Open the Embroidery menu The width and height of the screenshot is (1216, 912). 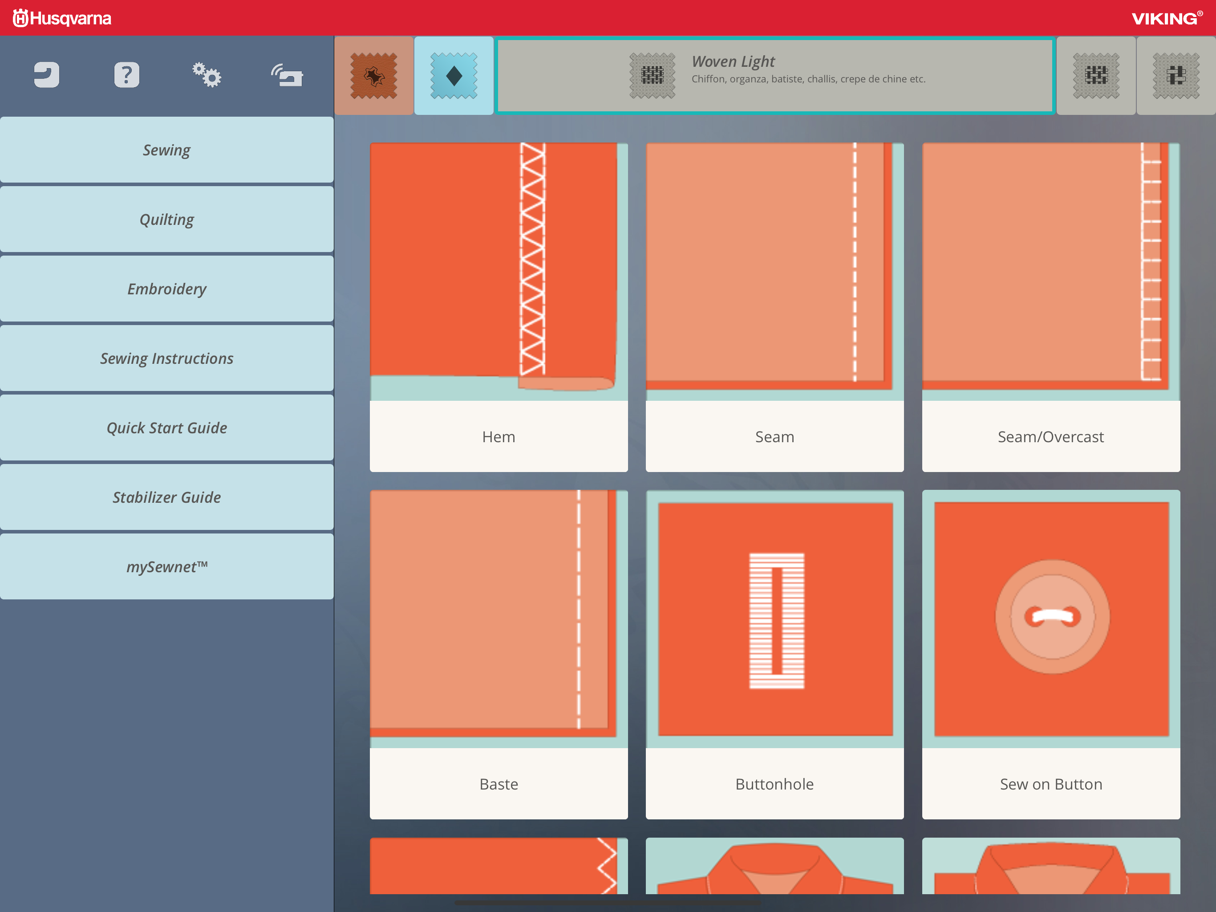click(x=166, y=289)
